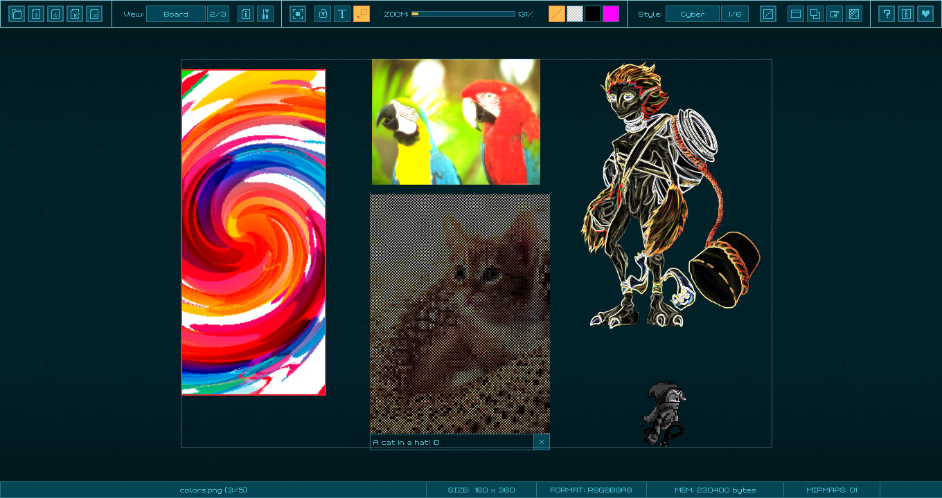The width and height of the screenshot is (942, 498).
Task: Open the View mode Board selector
Action: click(176, 14)
